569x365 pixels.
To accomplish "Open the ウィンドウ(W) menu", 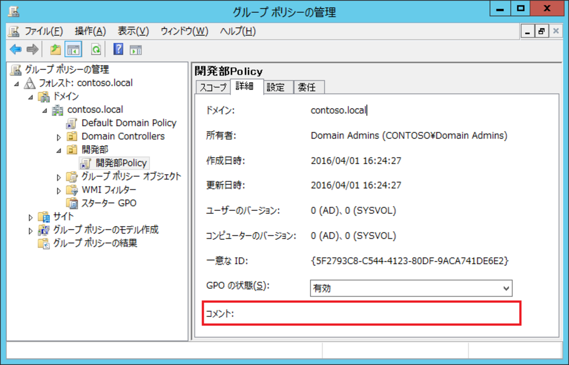I will tap(184, 31).
